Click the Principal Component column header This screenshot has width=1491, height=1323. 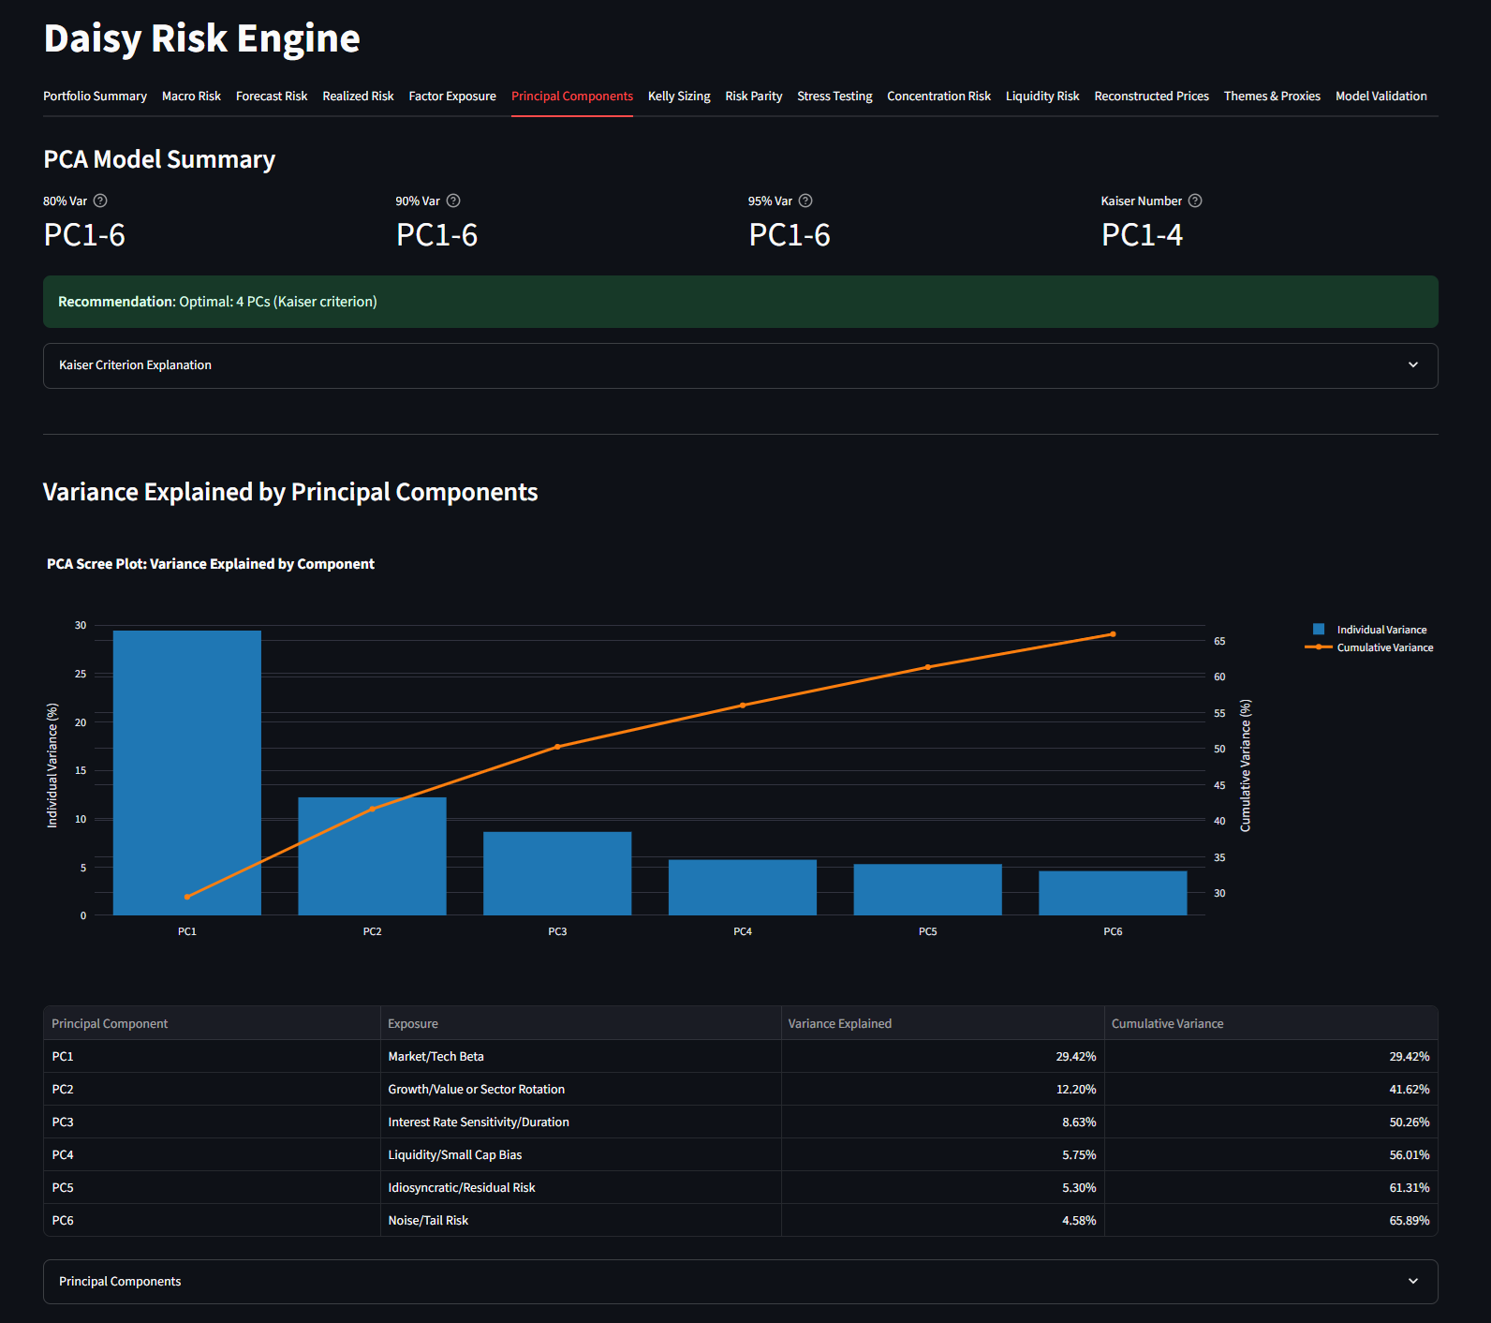[x=110, y=1023]
